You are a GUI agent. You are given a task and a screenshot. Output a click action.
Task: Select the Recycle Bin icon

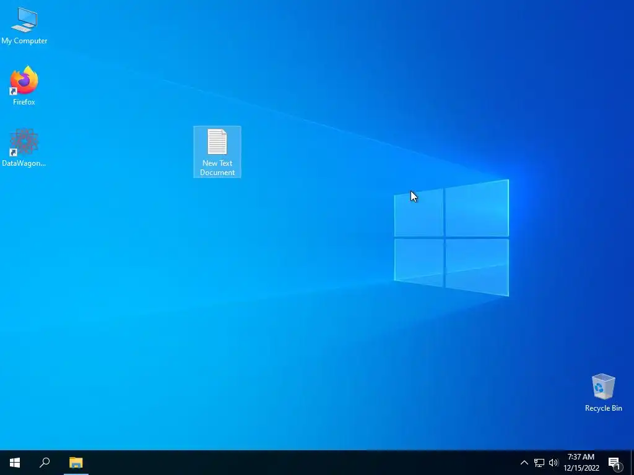(603, 393)
